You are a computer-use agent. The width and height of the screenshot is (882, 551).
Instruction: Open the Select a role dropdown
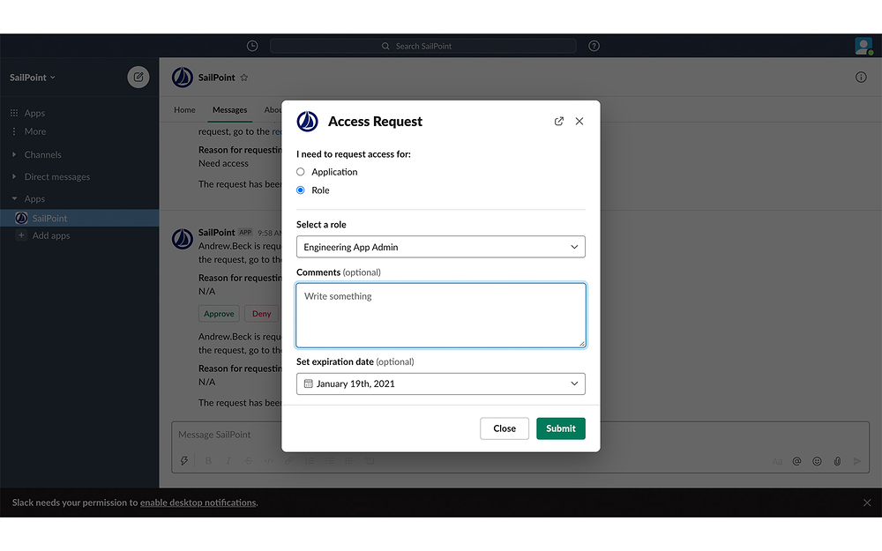pyautogui.click(x=440, y=247)
